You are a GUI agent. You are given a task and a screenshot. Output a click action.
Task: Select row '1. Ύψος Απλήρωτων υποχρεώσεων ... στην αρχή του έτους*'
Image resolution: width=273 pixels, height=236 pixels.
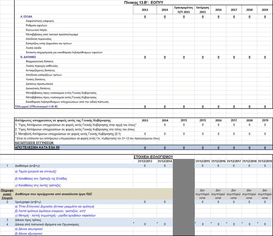(75, 125)
